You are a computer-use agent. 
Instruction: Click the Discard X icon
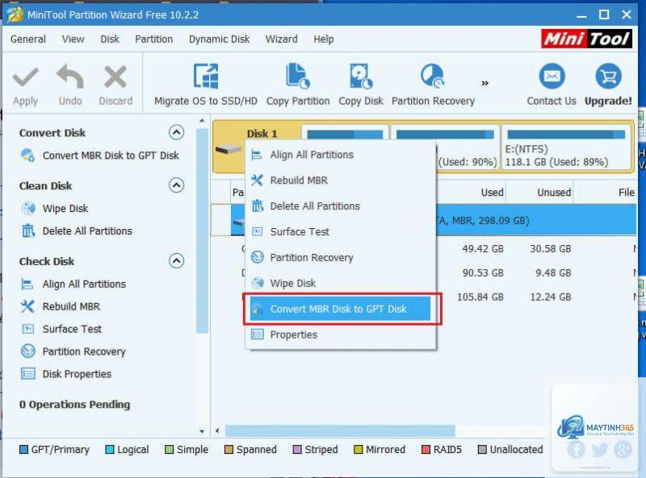coord(115,77)
